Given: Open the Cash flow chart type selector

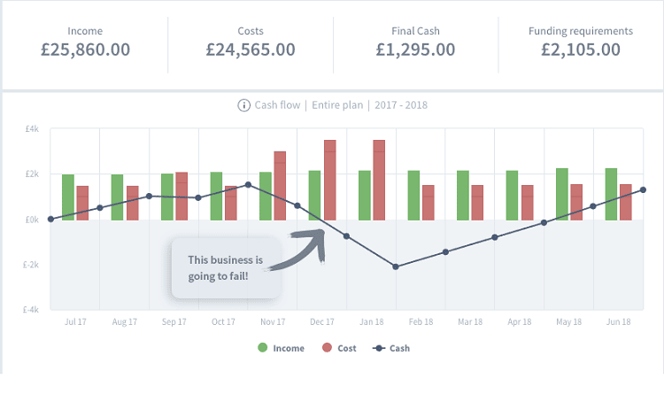Looking at the screenshot, I should pyautogui.click(x=277, y=105).
